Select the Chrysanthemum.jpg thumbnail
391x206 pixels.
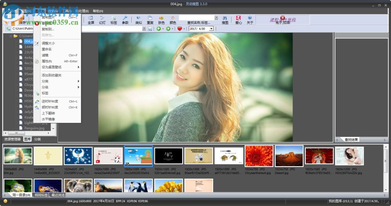pos(259,156)
